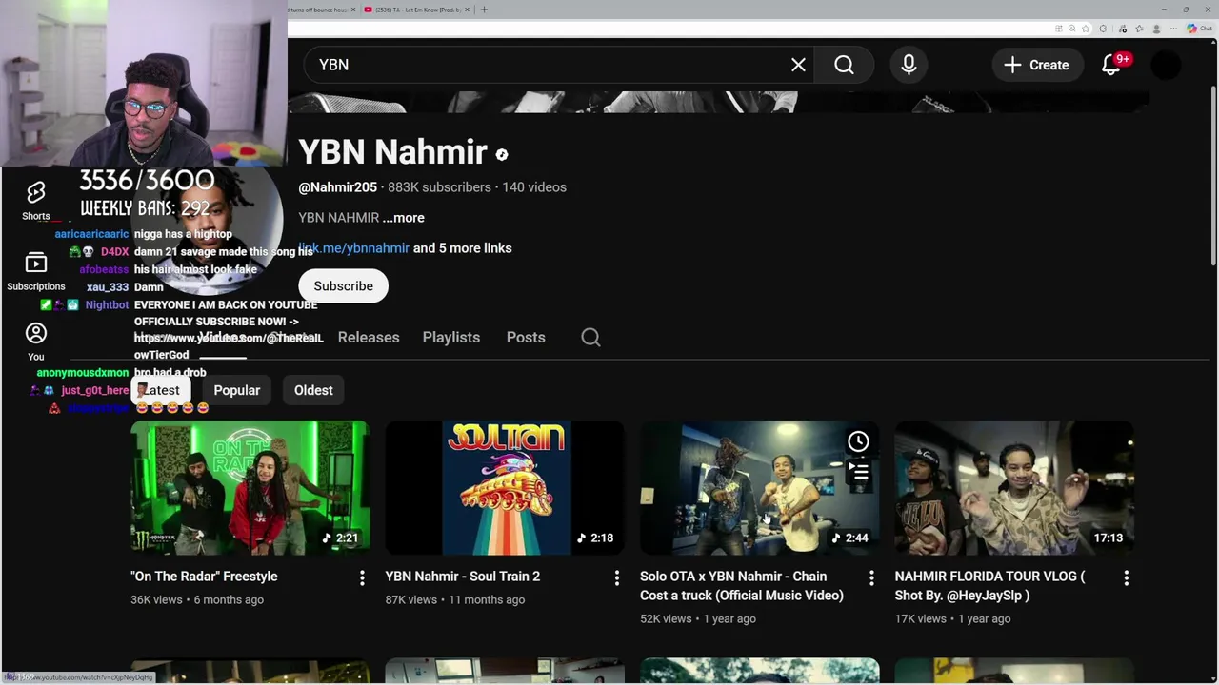Image resolution: width=1219 pixels, height=685 pixels.
Task: Subscribe to YBN Nahmir channel
Action: click(344, 286)
